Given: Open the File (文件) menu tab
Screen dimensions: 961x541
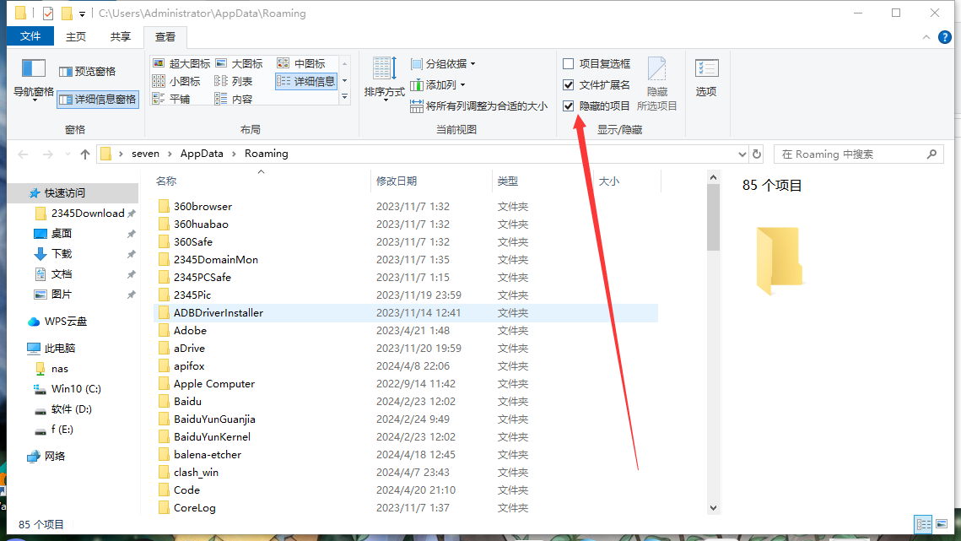Looking at the screenshot, I should [x=30, y=36].
